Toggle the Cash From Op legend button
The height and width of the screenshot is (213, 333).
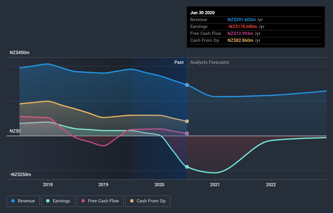[148, 201]
